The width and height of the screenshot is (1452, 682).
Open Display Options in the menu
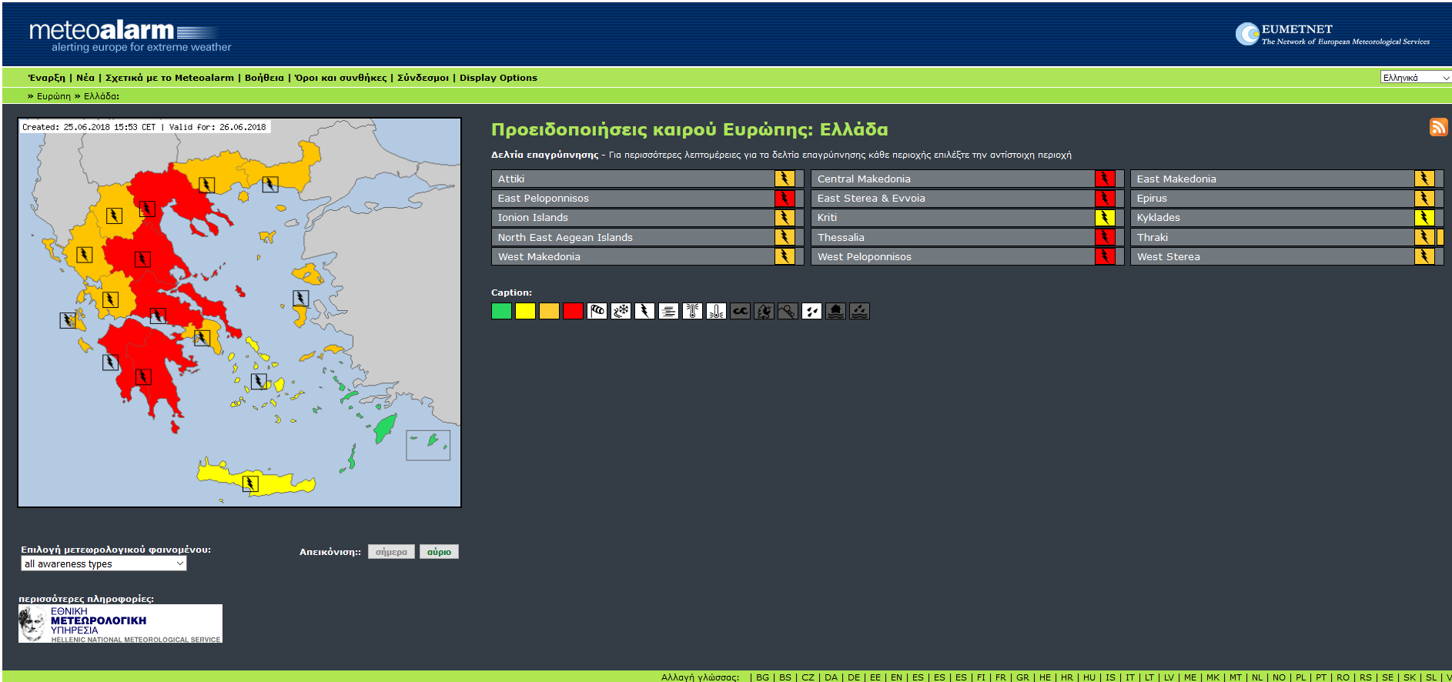click(498, 78)
